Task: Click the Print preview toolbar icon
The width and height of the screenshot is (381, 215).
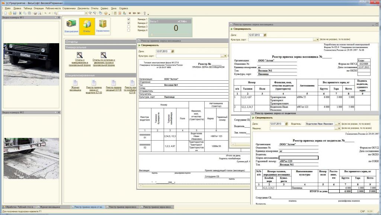Action: tap(39, 13)
